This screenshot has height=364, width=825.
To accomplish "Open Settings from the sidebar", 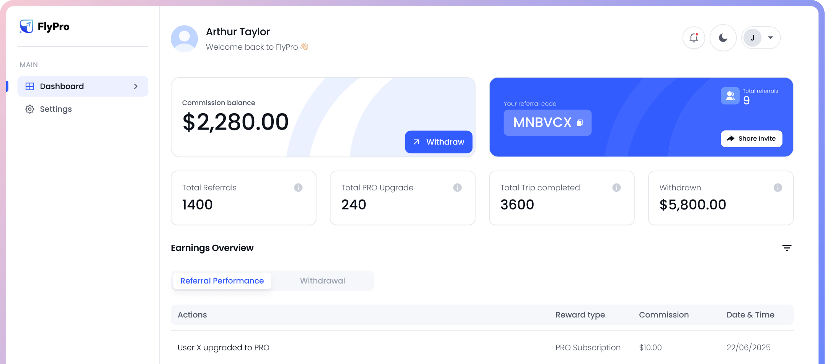I will [x=56, y=109].
